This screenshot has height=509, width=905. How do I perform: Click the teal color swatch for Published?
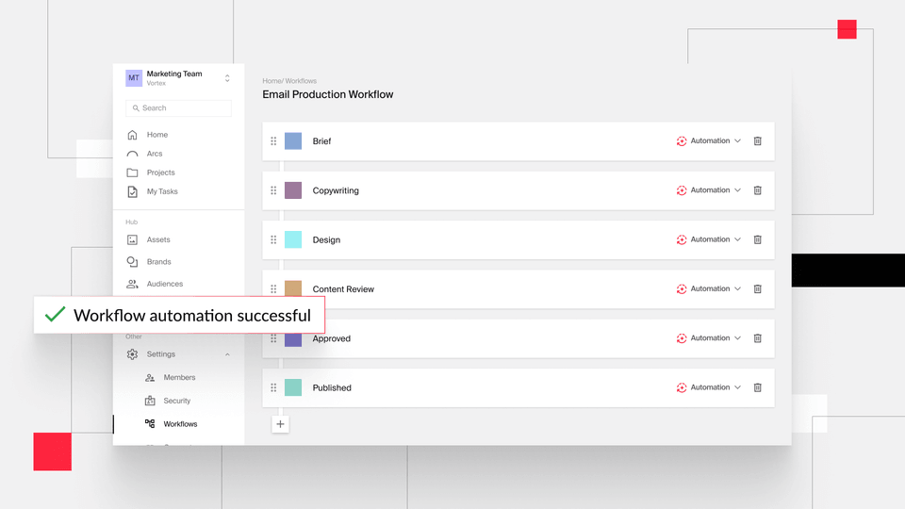point(293,387)
